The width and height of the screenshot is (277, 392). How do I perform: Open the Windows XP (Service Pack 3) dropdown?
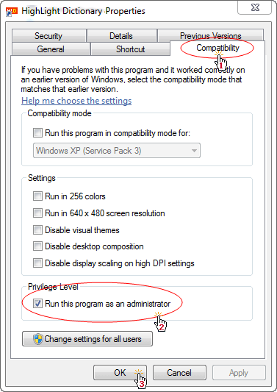(x=117, y=151)
